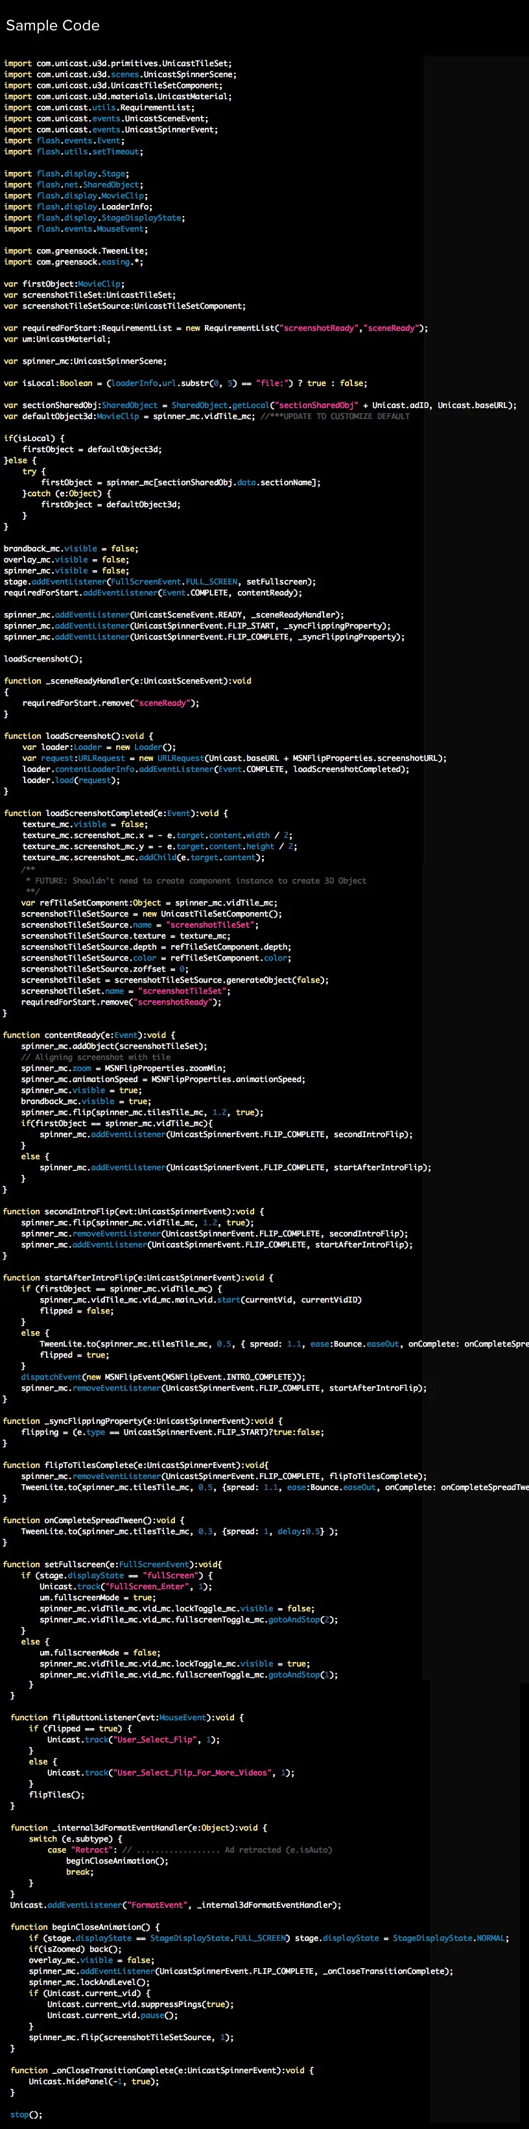Click the "switch (e.subtype) {" line
Image resolution: width=529 pixels, height=2129 pixels.
point(75,1839)
